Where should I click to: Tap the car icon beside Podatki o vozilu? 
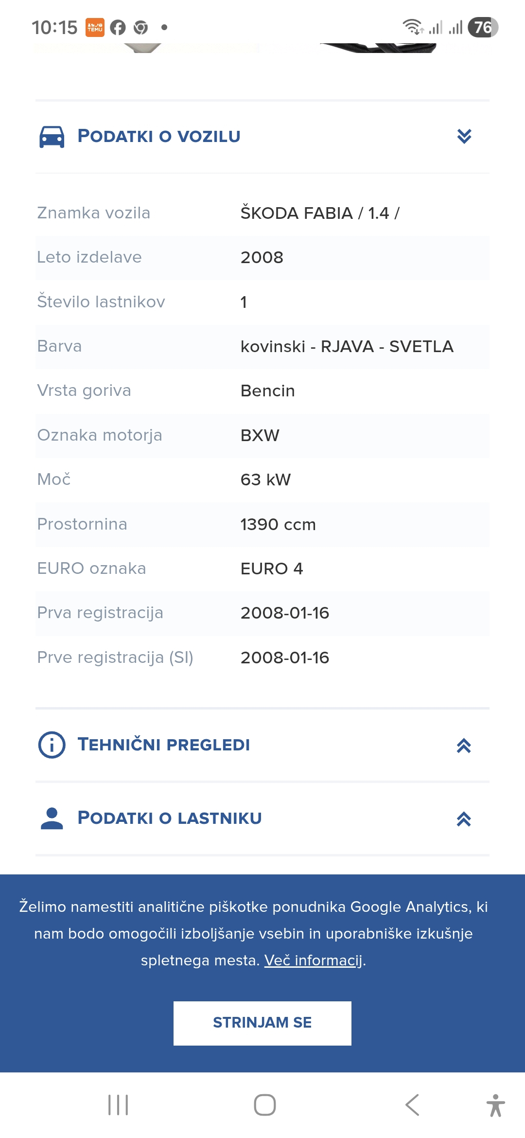tap(52, 137)
